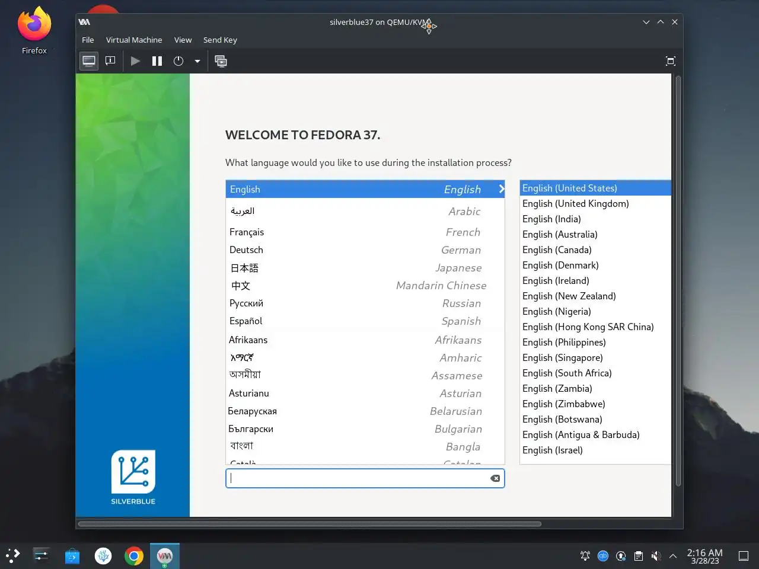The height and width of the screenshot is (569, 759).
Task: Select Arabic language row
Action: coord(365,211)
